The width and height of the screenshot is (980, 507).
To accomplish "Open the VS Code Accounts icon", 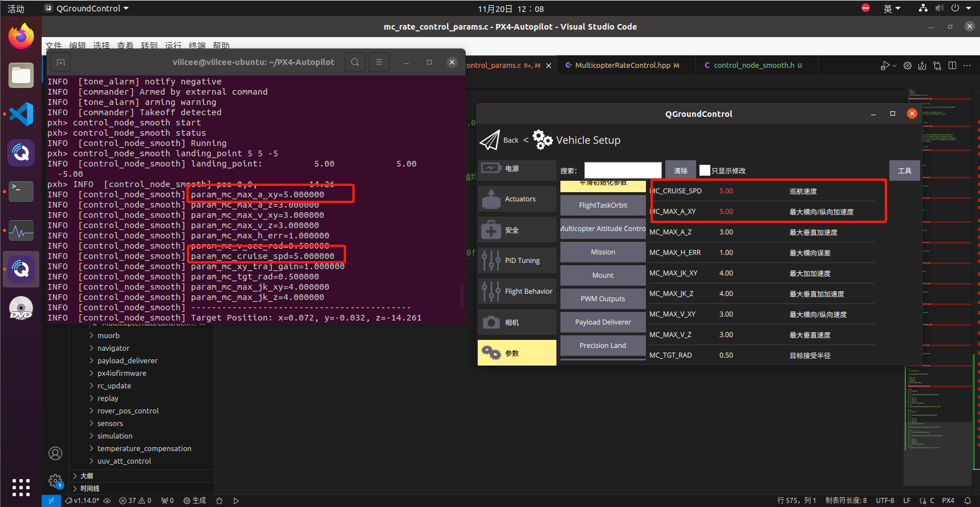I will (x=55, y=453).
